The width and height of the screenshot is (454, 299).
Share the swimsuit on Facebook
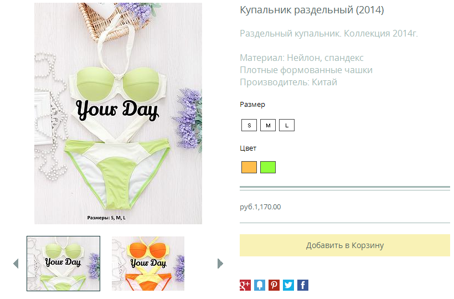point(303,285)
